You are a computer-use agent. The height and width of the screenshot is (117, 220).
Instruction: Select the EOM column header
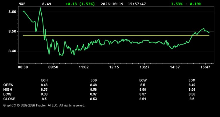coord(192,80)
